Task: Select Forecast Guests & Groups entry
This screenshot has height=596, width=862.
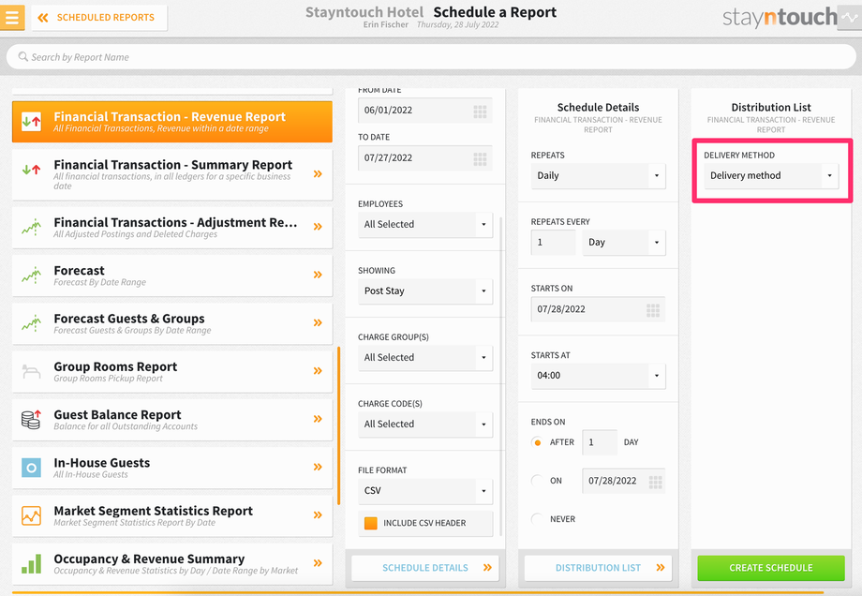Action: (172, 323)
